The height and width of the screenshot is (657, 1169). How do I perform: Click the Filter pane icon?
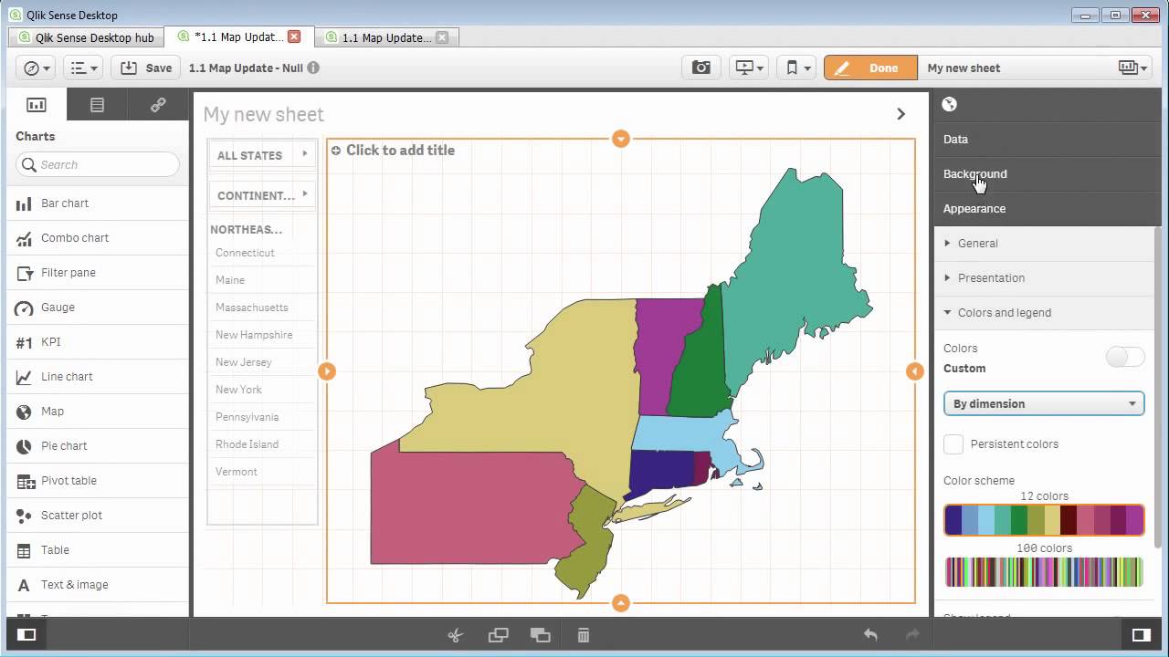24,273
